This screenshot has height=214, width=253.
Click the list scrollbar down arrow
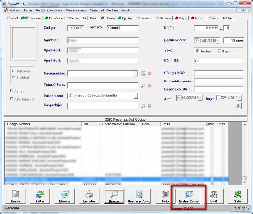(244, 182)
